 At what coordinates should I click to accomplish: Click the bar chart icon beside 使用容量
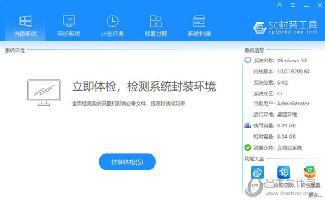pos(248,126)
